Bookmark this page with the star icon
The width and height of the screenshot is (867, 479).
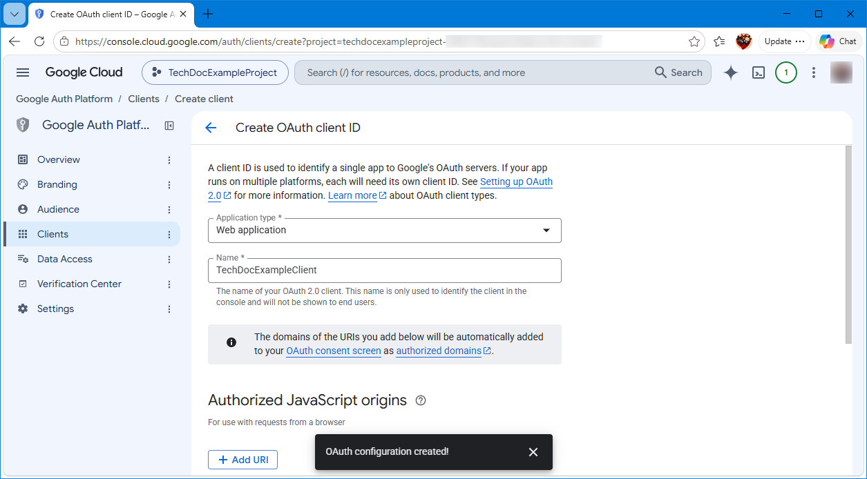694,41
